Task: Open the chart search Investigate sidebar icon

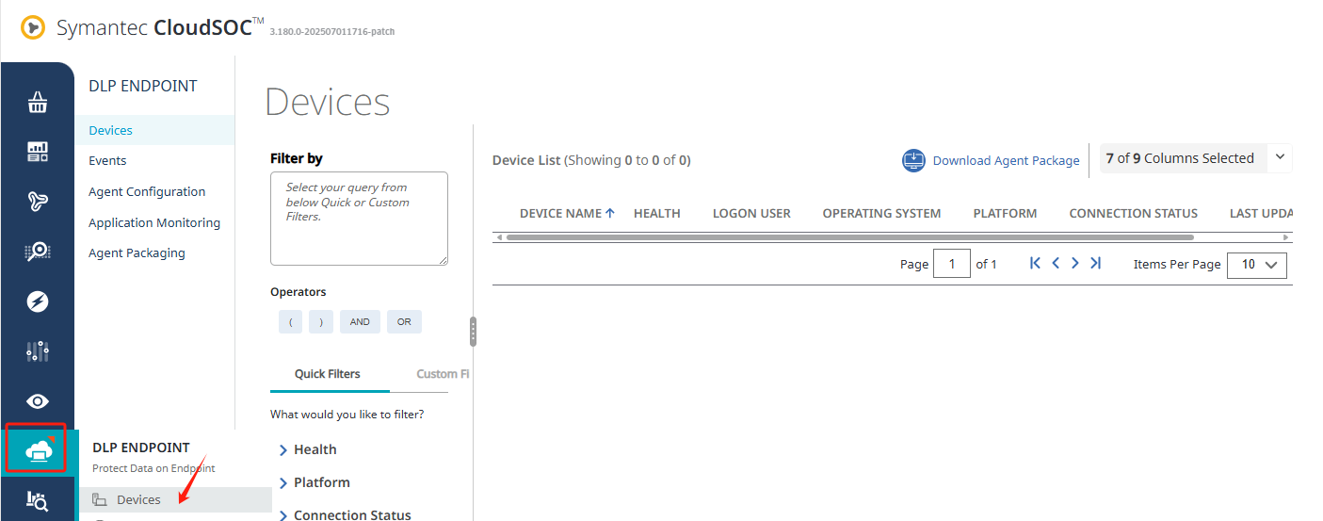Action: coord(38,500)
